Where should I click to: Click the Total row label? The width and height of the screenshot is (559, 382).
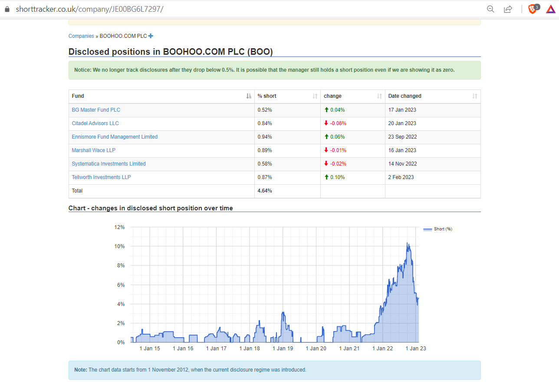[x=77, y=191]
